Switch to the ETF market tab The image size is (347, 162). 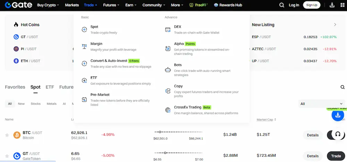pyautogui.click(x=50, y=87)
